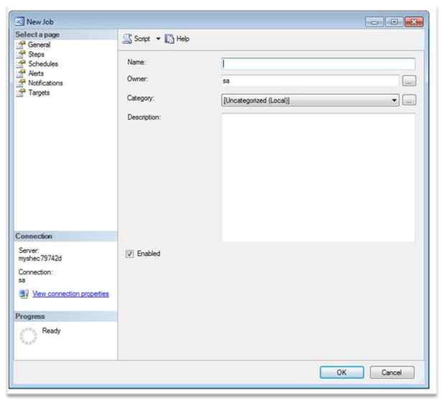Screen dimensions: 444x404
Task: Open Category ellipsis browse button
Action: pos(409,101)
